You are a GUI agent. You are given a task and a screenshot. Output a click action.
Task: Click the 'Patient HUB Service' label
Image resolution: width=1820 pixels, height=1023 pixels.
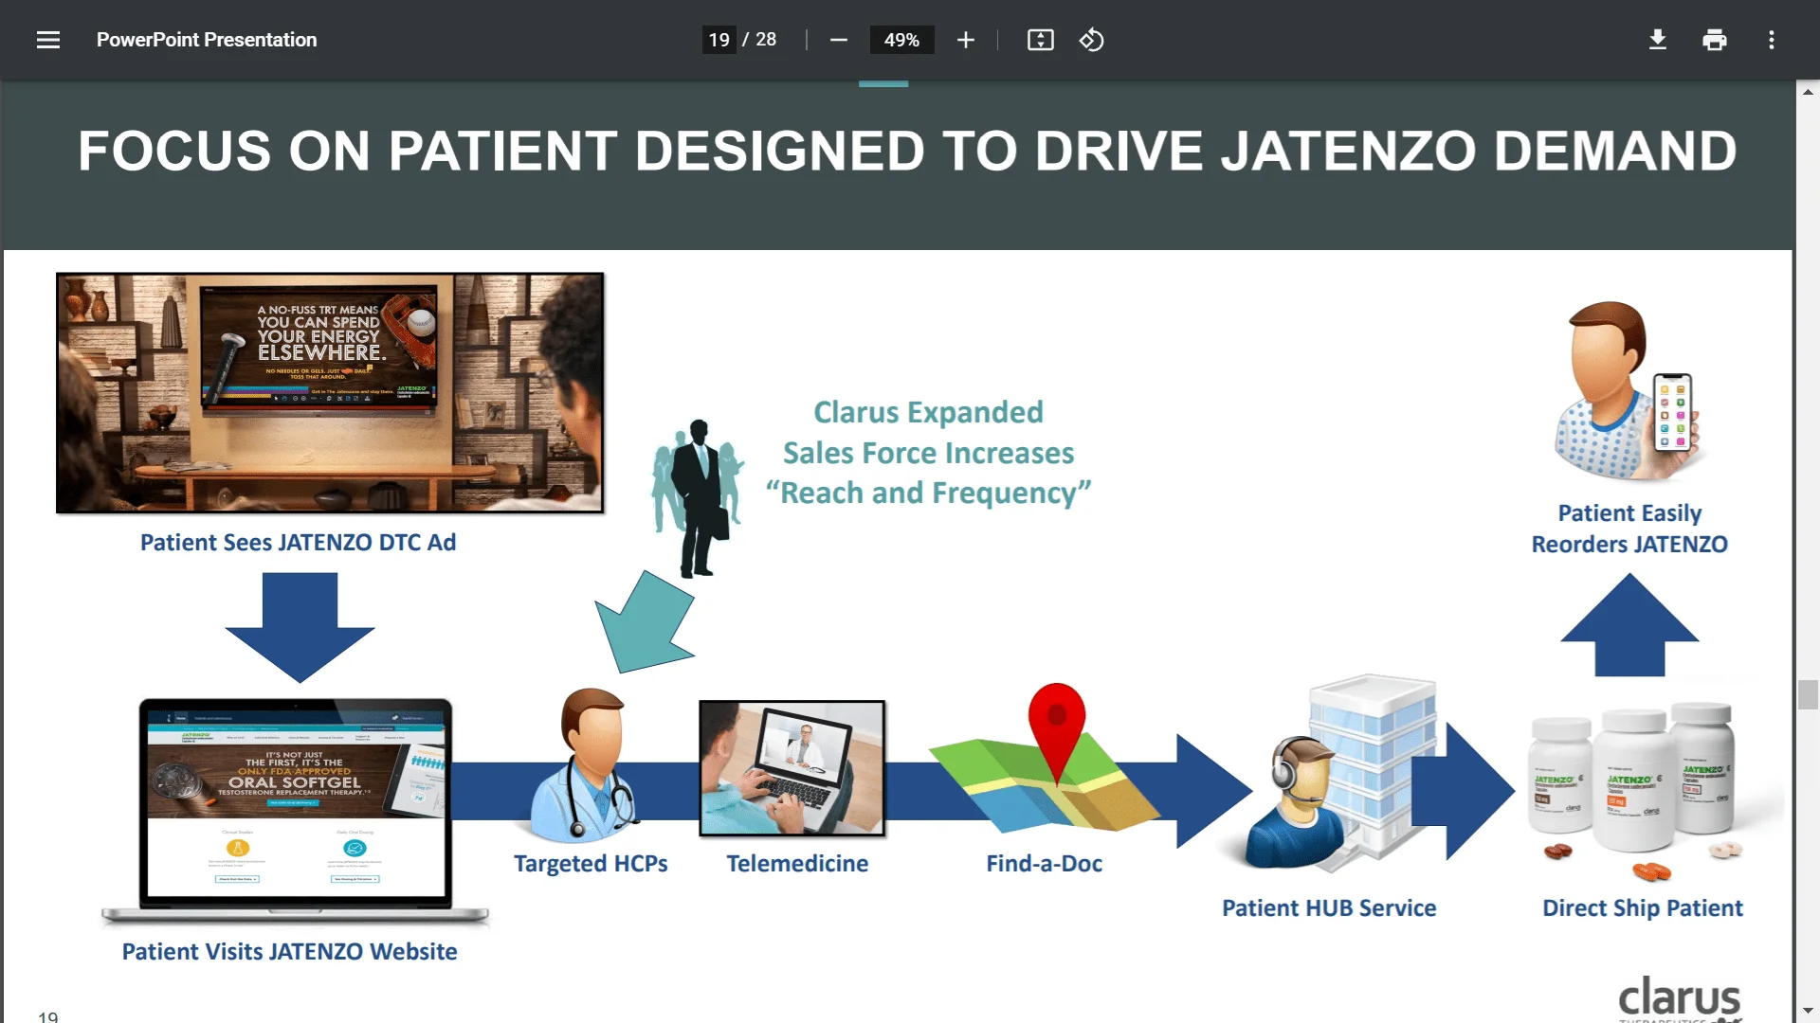[x=1329, y=908]
